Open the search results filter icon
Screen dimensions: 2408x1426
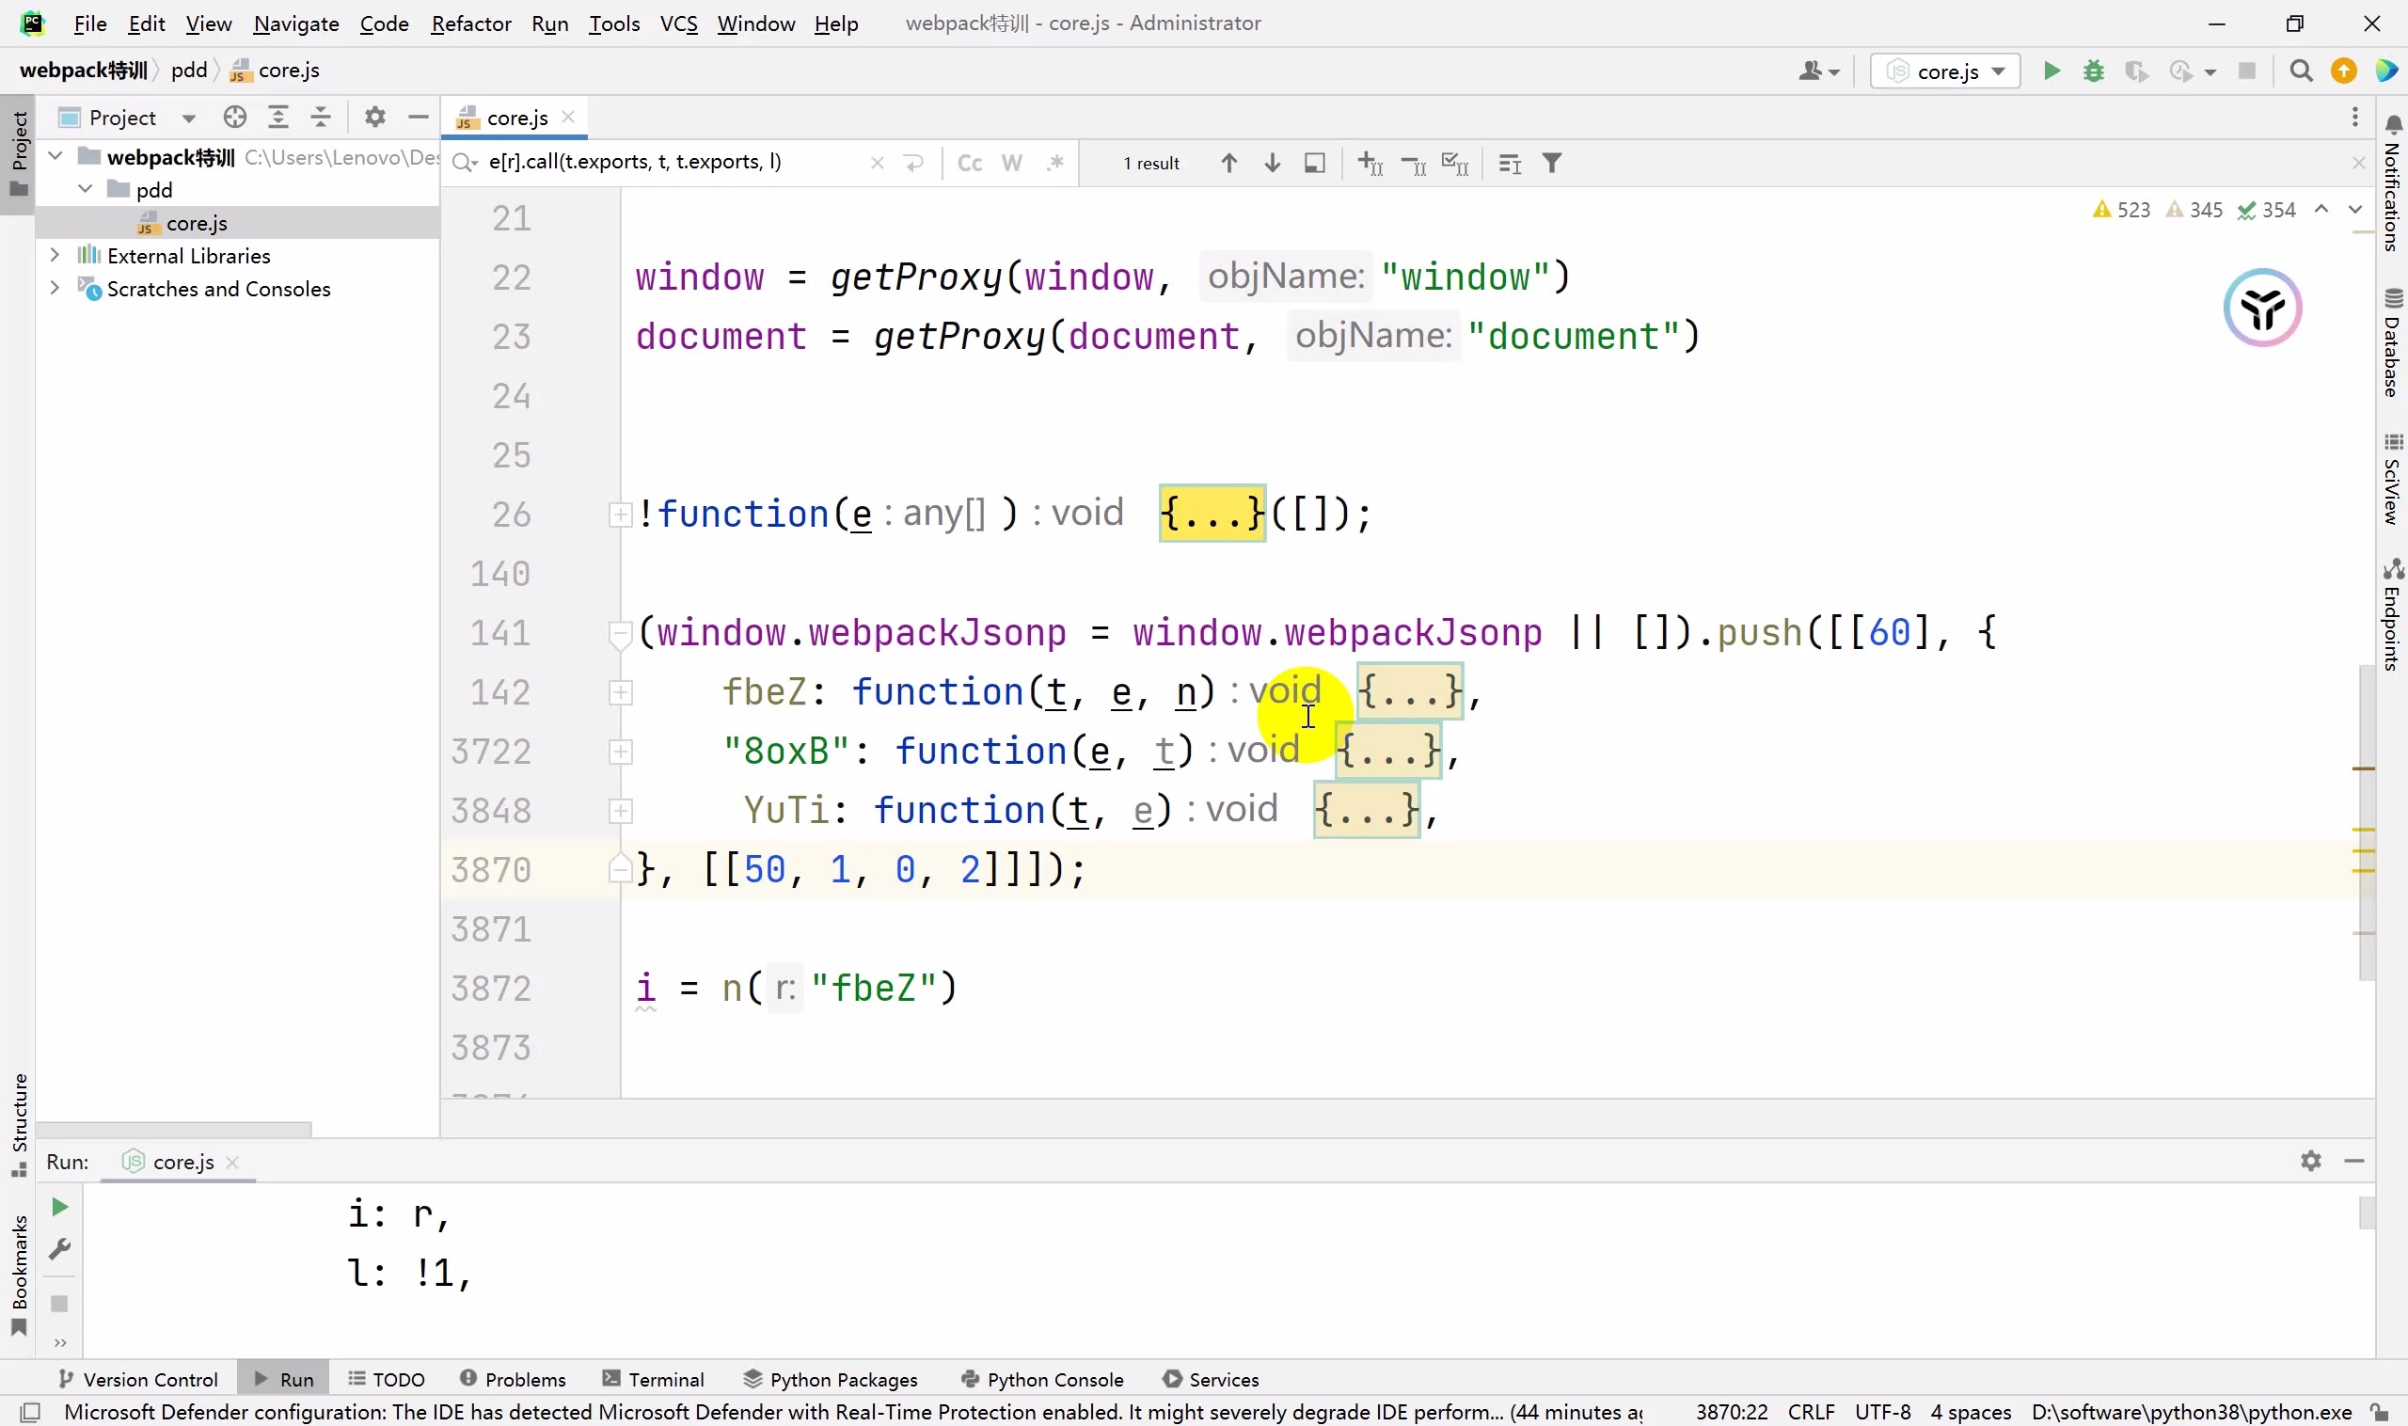(1552, 164)
